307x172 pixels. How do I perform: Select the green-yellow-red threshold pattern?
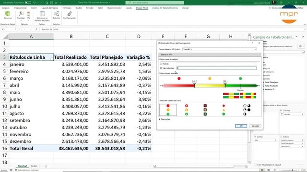[x=231, y=97]
